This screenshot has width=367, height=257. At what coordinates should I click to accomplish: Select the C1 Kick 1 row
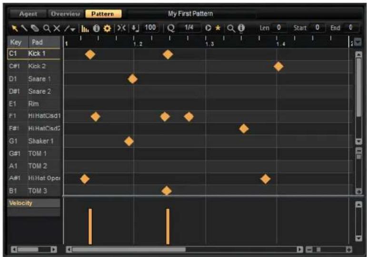coord(34,54)
